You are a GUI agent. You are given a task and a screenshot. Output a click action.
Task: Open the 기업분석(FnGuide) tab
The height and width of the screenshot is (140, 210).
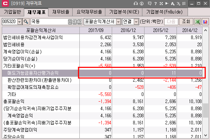164,12
